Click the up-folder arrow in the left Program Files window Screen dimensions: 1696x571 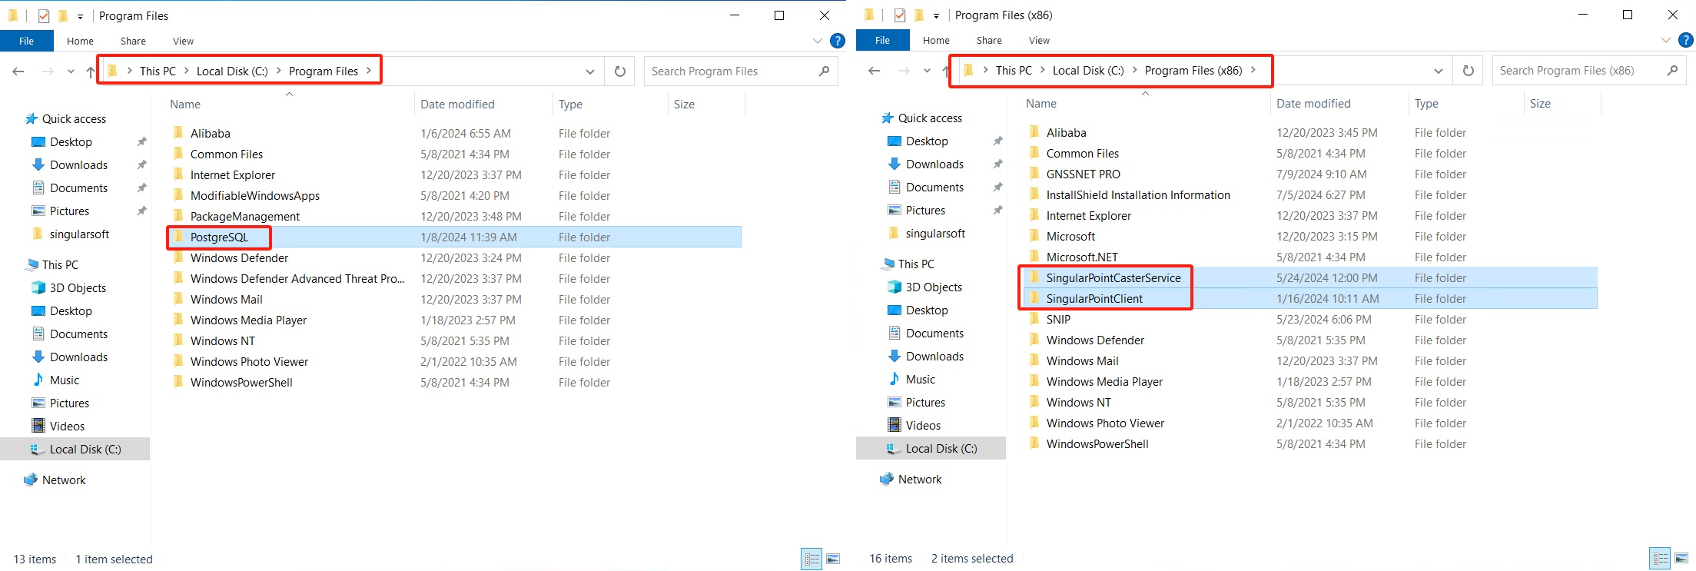pyautogui.click(x=91, y=71)
